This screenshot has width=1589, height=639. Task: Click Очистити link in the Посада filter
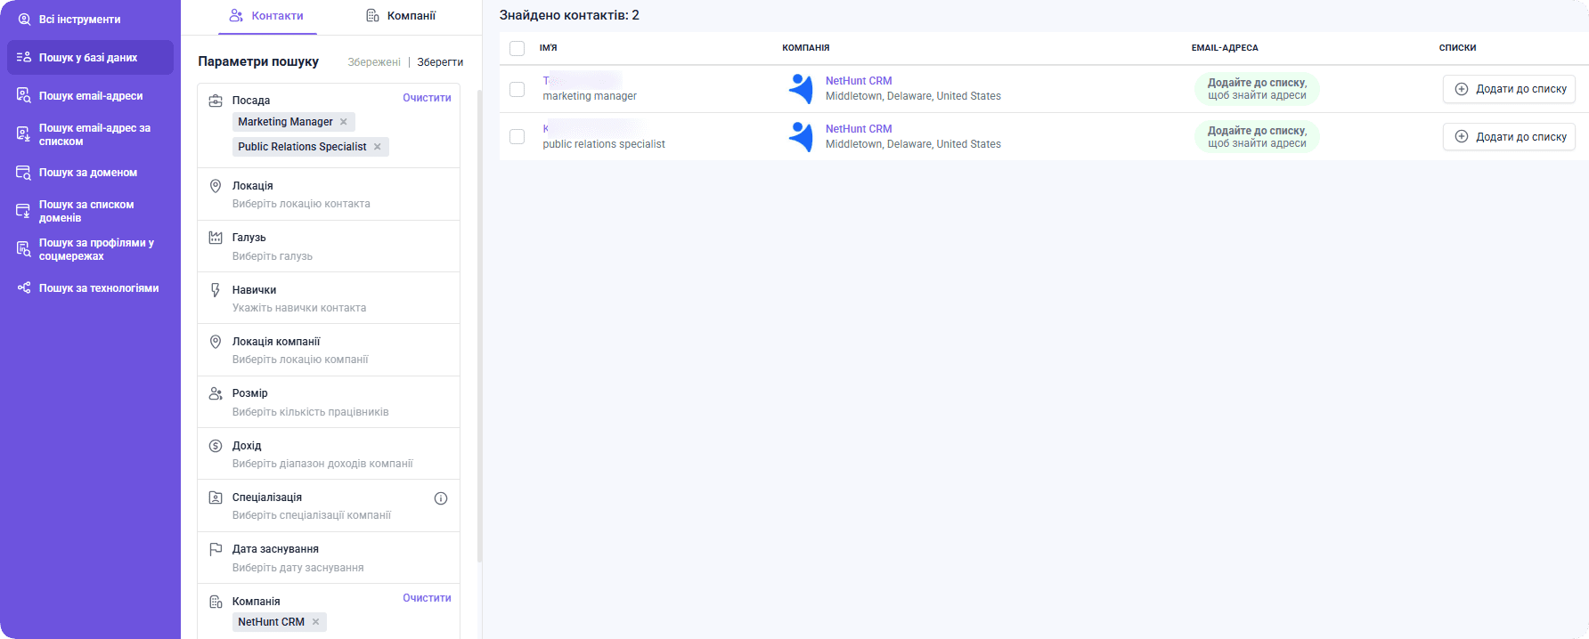(x=427, y=98)
